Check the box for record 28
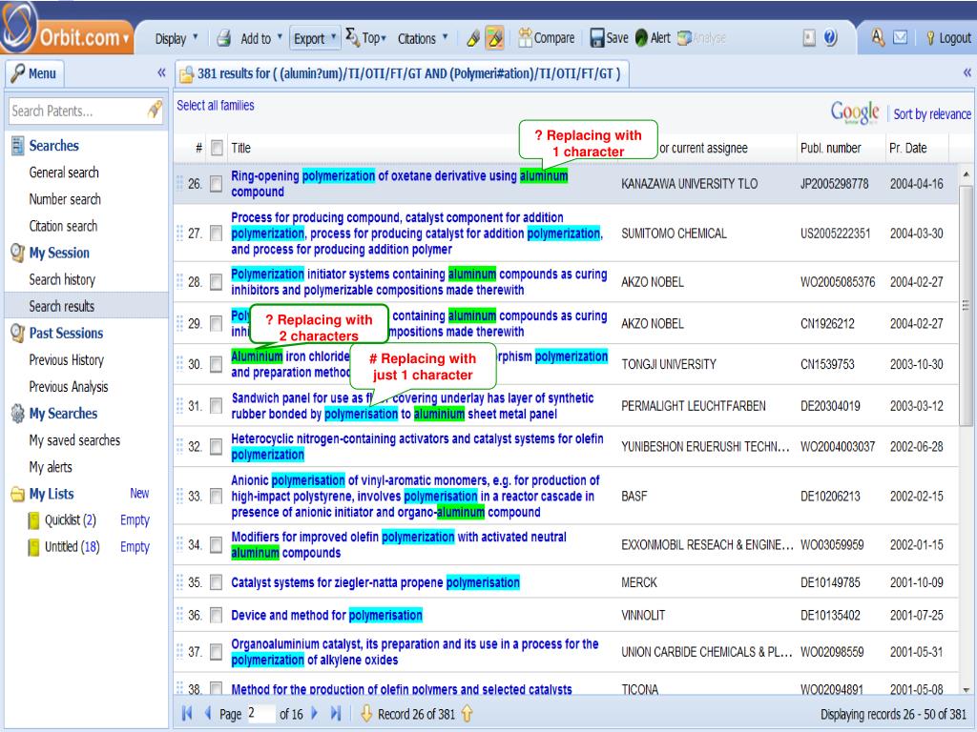Screen dimensions: 977x732 tap(217, 282)
